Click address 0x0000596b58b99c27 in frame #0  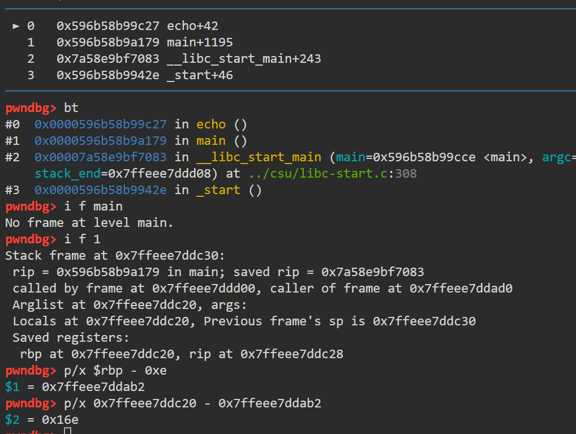pyautogui.click(x=101, y=124)
